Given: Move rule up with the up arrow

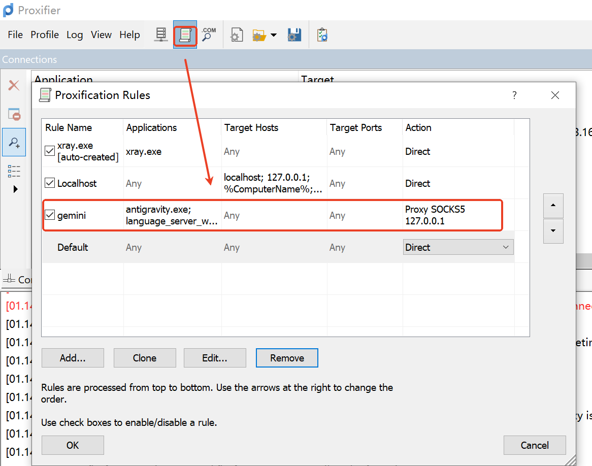Looking at the screenshot, I should click(x=553, y=206).
